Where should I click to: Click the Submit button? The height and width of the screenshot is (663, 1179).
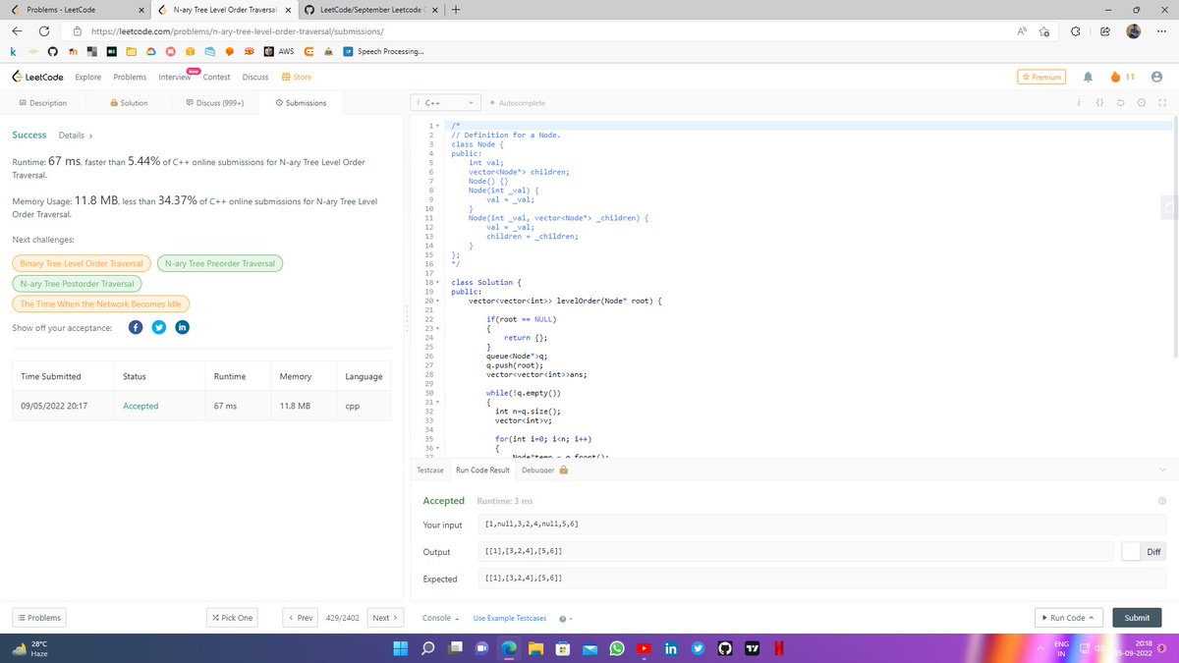coord(1137,618)
